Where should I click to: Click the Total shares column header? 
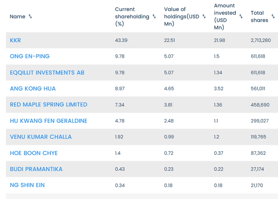click(260, 17)
